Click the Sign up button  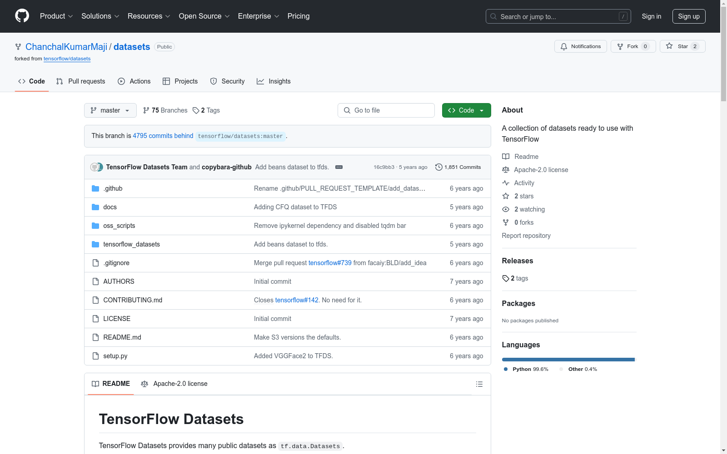tap(689, 16)
